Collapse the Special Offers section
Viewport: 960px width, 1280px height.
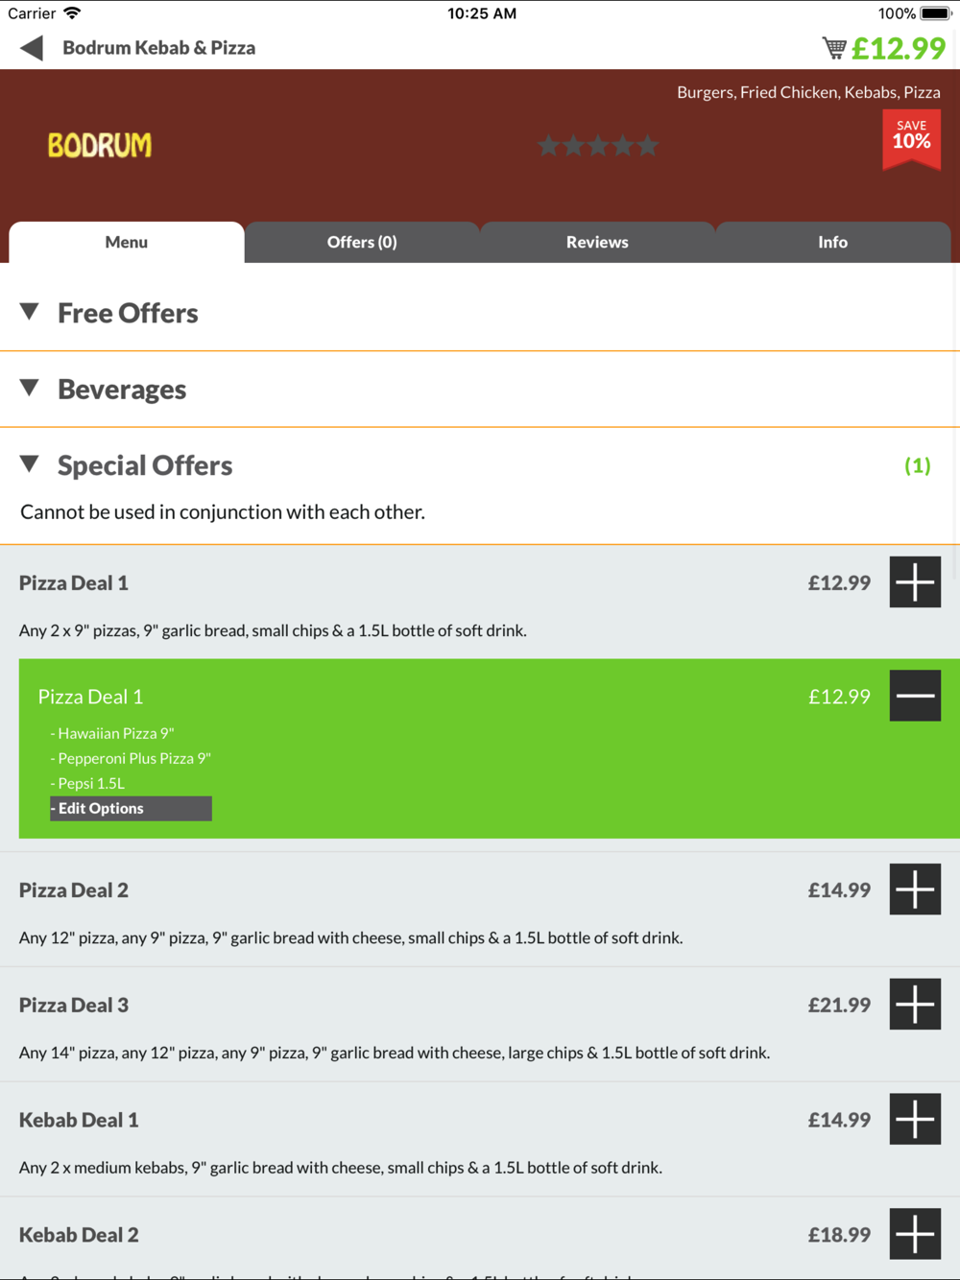pyautogui.click(x=480, y=465)
